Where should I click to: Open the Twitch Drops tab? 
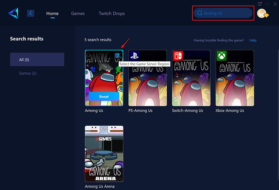(x=112, y=14)
